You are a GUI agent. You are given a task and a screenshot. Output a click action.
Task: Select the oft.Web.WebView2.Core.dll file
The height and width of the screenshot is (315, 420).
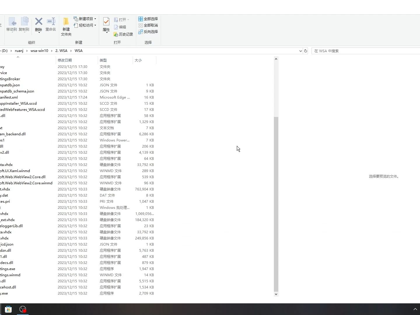[77, 177]
